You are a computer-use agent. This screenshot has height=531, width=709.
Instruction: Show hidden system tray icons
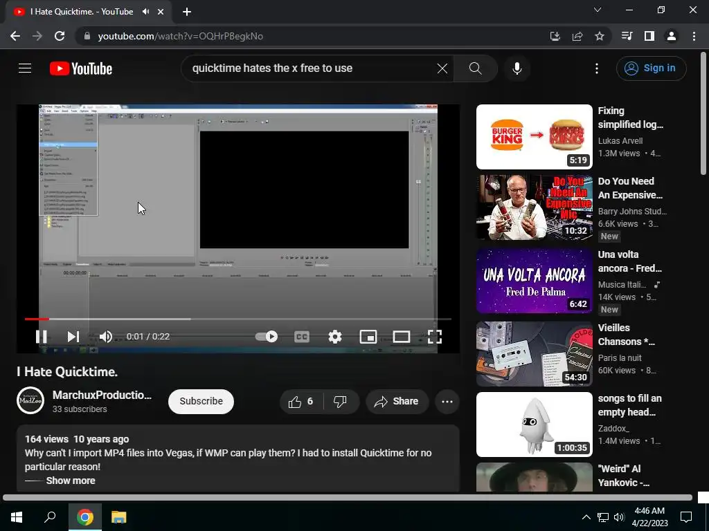(x=586, y=517)
